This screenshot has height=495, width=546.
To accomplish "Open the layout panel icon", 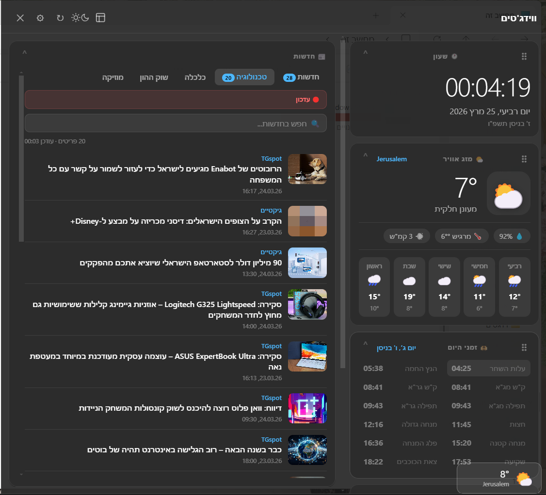I will click(100, 18).
